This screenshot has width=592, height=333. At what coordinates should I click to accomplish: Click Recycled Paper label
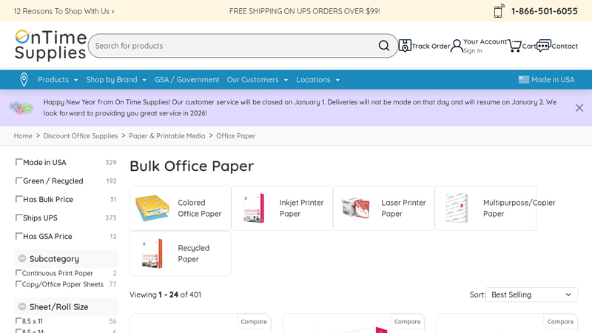click(194, 253)
